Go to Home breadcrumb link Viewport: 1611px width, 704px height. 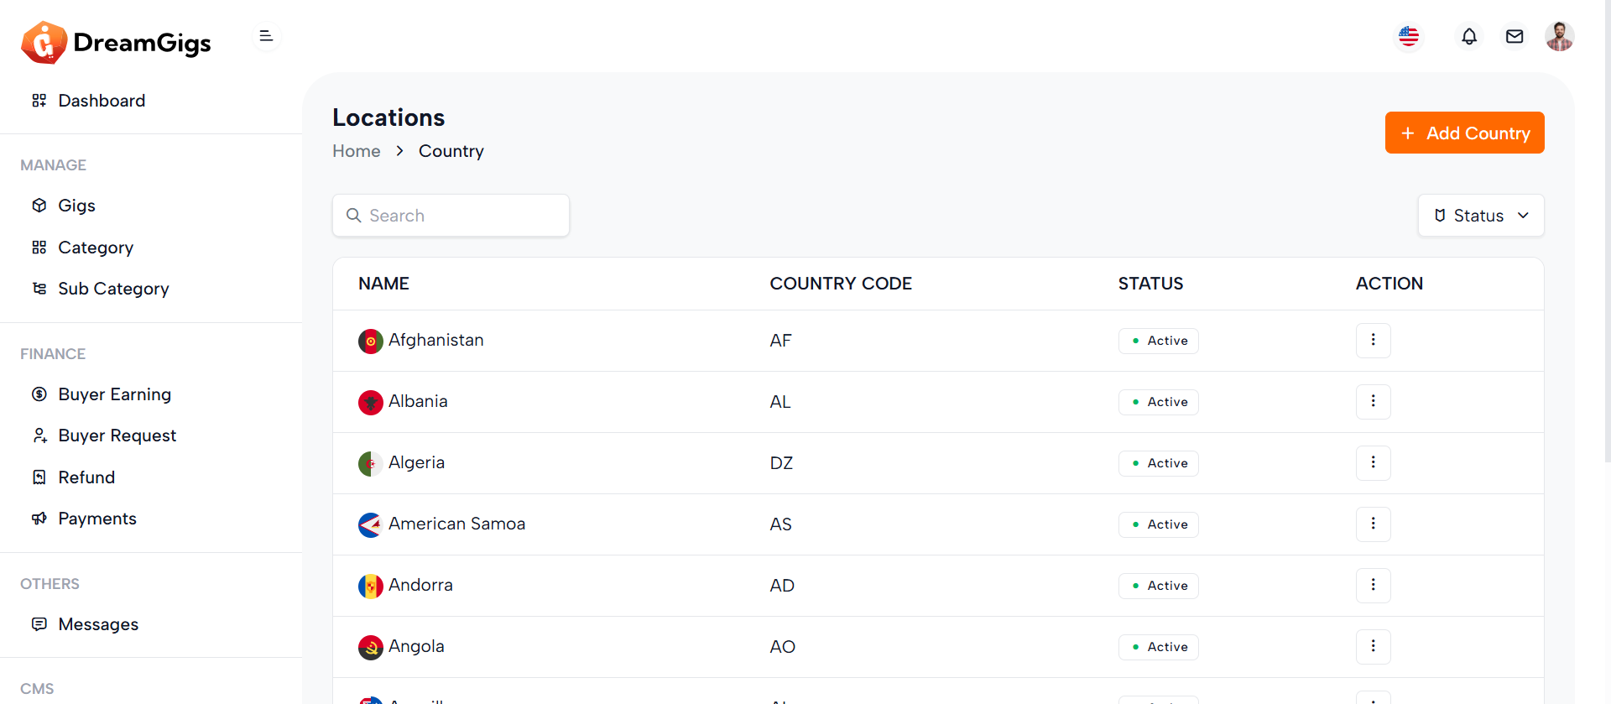(x=356, y=151)
